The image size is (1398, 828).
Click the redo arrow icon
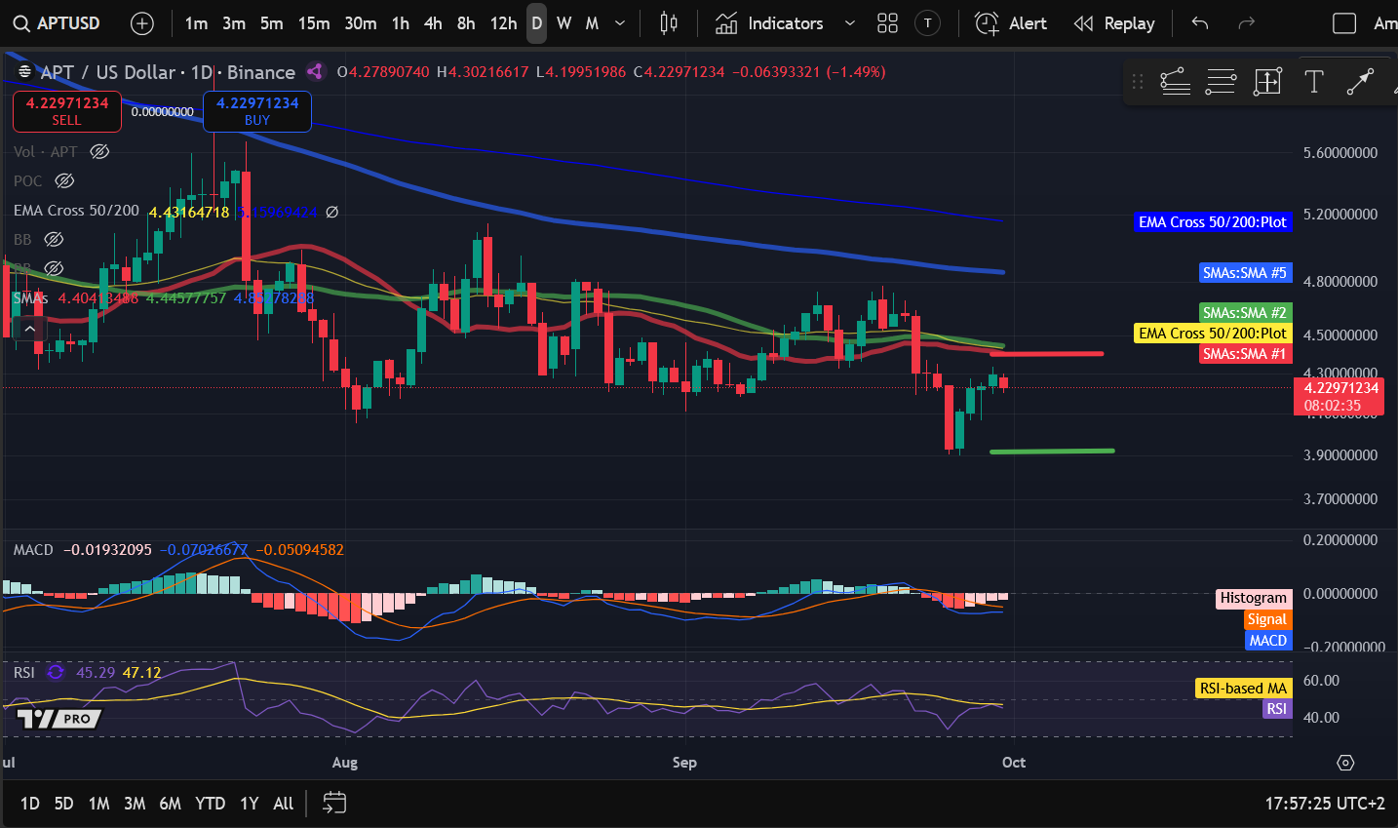pyautogui.click(x=1246, y=23)
